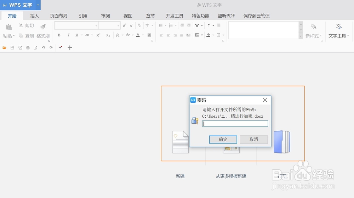Open the 开发工具 tab
Viewport: 354px width, 198px height.
coord(175,16)
